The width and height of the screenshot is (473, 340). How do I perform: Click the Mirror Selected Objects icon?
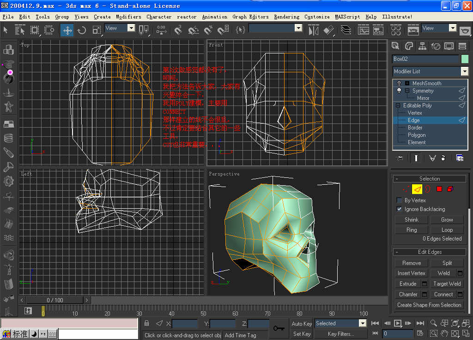click(314, 30)
